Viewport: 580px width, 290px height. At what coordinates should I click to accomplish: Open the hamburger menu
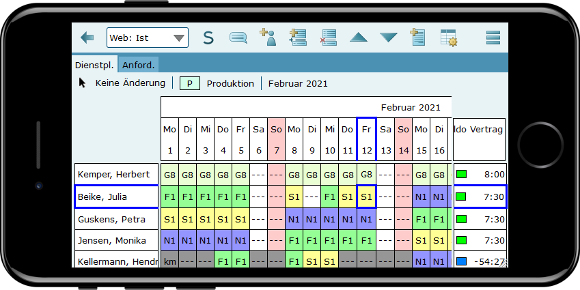point(493,38)
